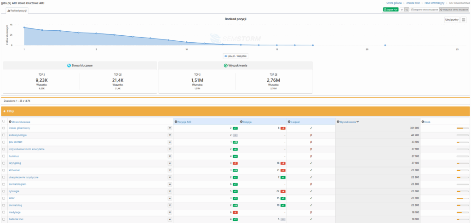The width and height of the screenshot is (471, 223).
Task: Open dropdown arrow for dermatolog
Action: click(x=170, y=205)
